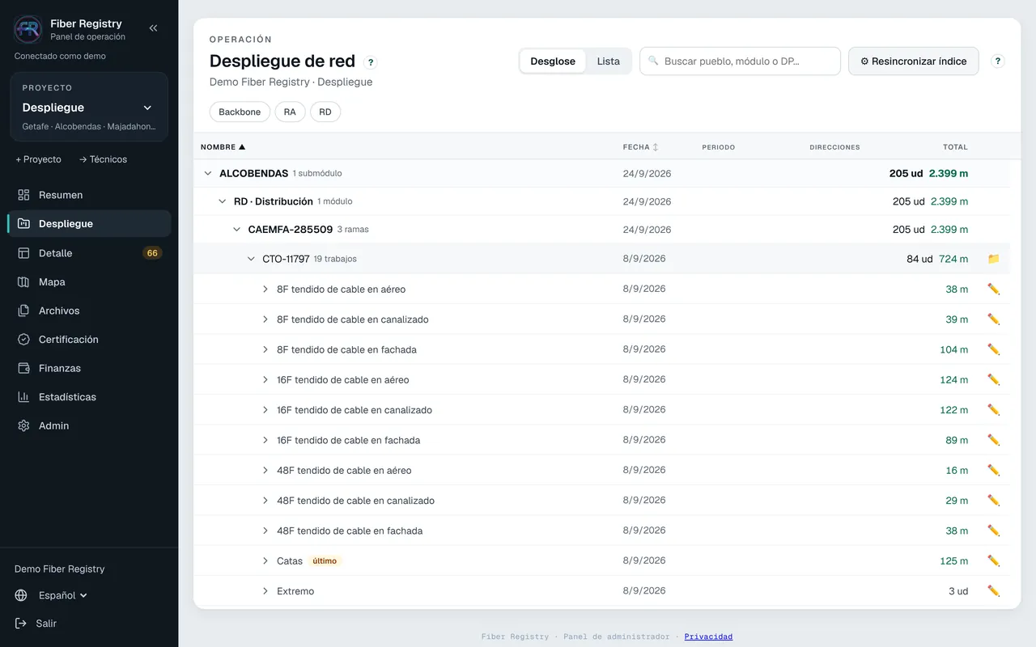This screenshot has width=1036, height=647.
Task: Open Detalle in the sidebar
Action: (89, 253)
